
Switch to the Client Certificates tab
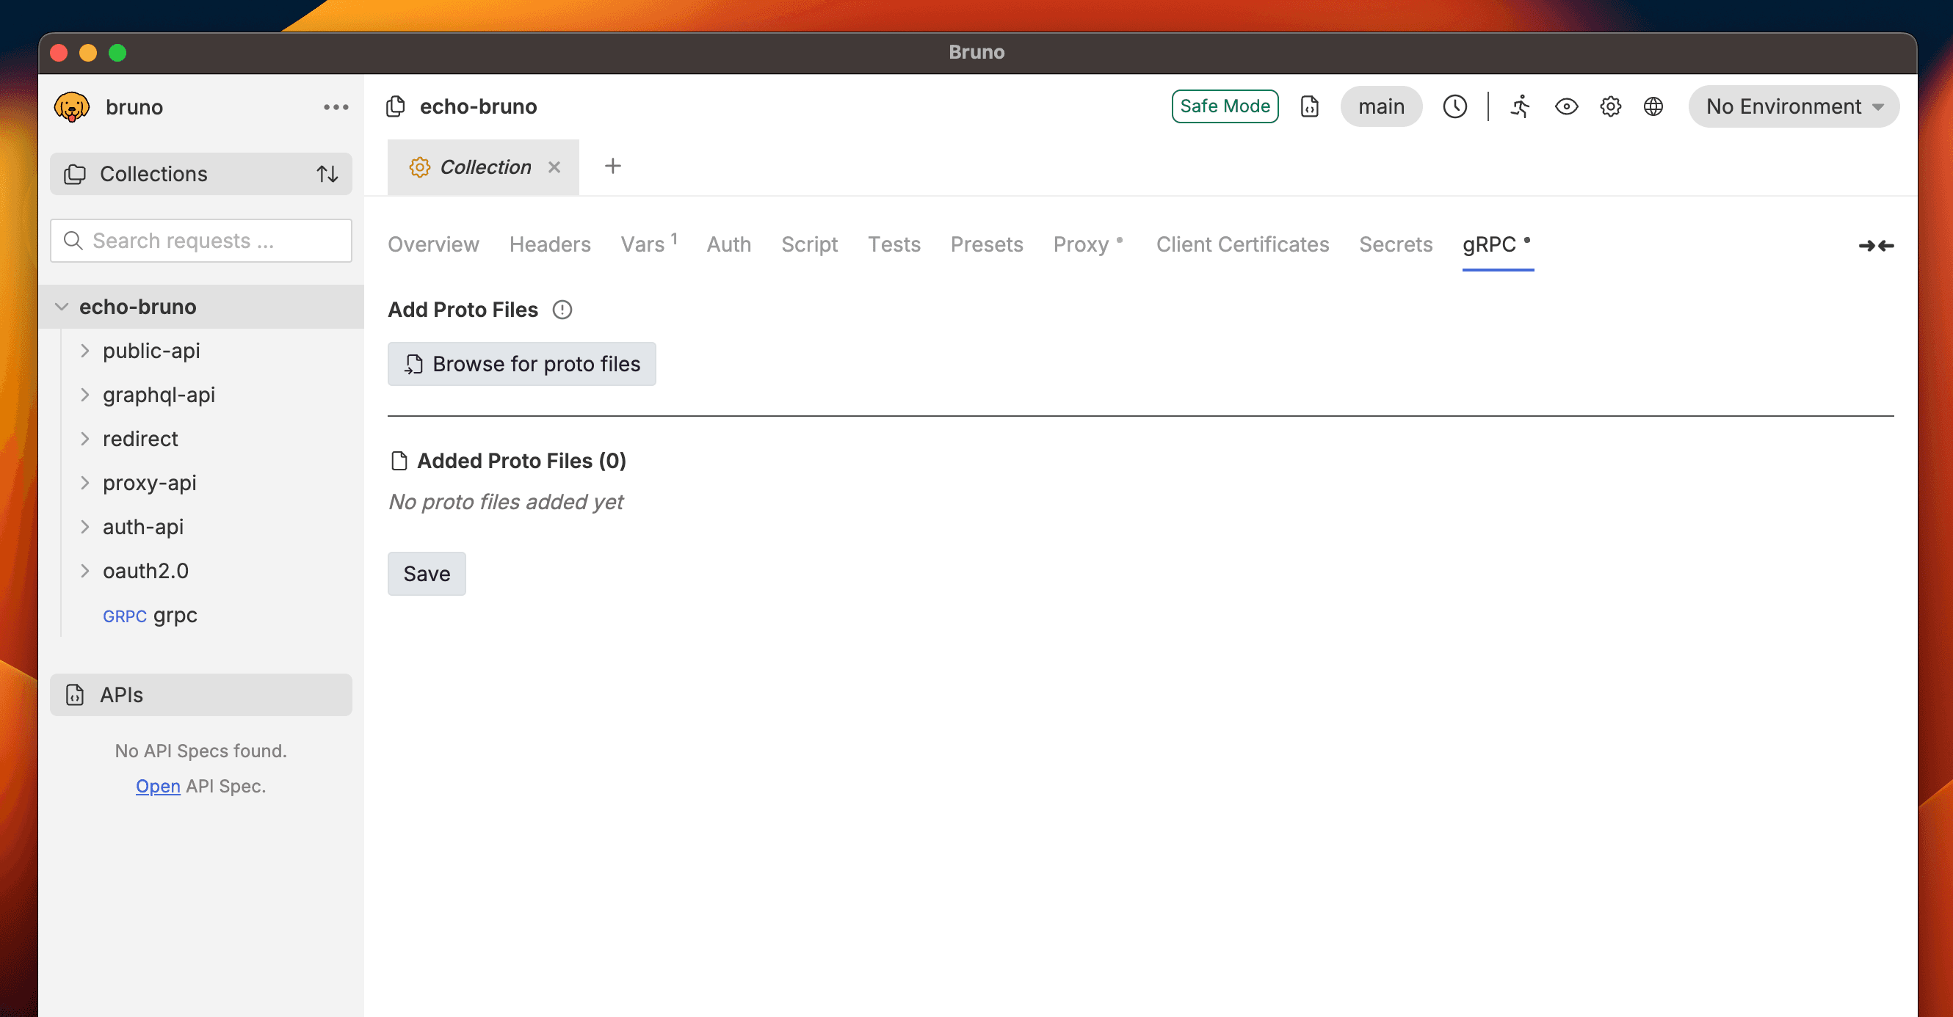(x=1242, y=244)
